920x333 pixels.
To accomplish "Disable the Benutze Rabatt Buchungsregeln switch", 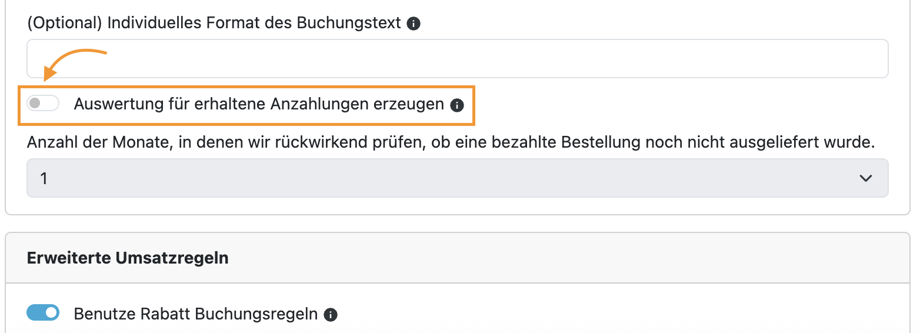I will (x=43, y=312).
